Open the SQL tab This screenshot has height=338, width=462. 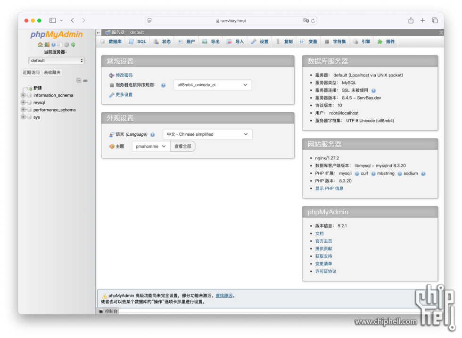pyautogui.click(x=138, y=41)
